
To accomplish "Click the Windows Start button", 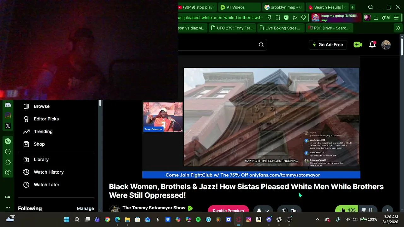I will (67, 219).
